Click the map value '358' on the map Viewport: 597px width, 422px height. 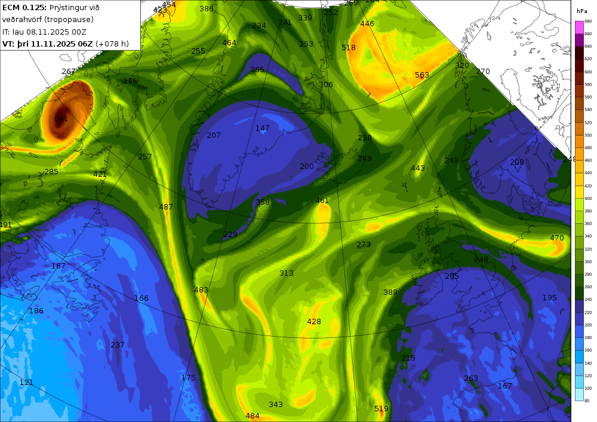tap(262, 202)
